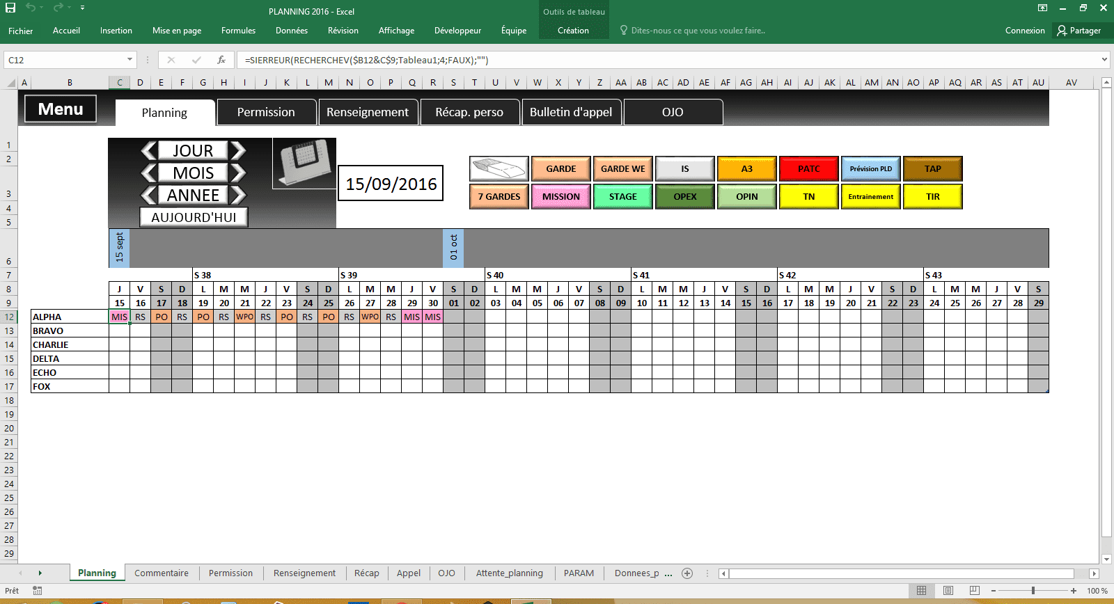Screen dimensions: 1114x604
Task: Click the zoom in plus icon
Action: 1074,591
